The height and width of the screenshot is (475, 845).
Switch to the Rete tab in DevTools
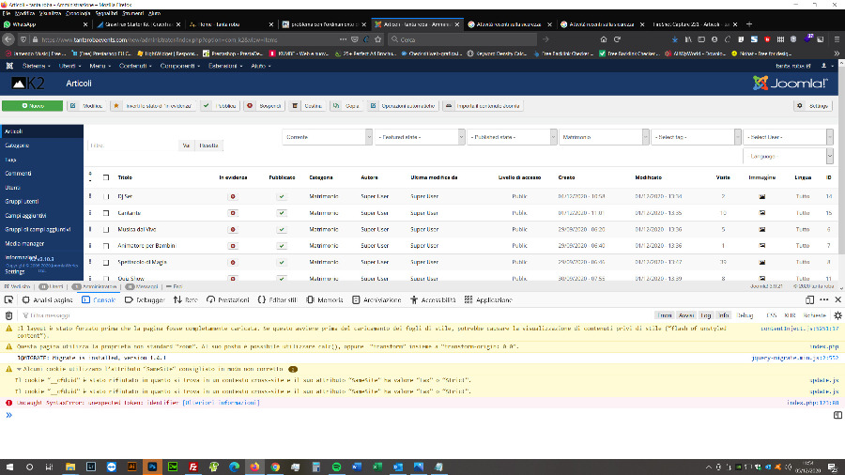coord(185,300)
